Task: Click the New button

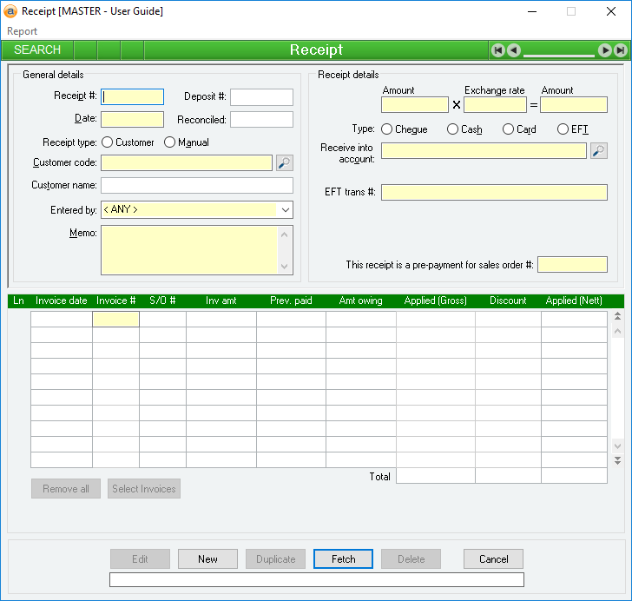Action: [x=207, y=559]
